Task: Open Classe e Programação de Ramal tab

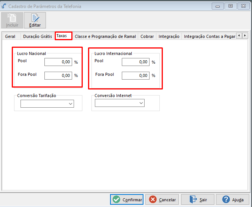Action: 105,36
